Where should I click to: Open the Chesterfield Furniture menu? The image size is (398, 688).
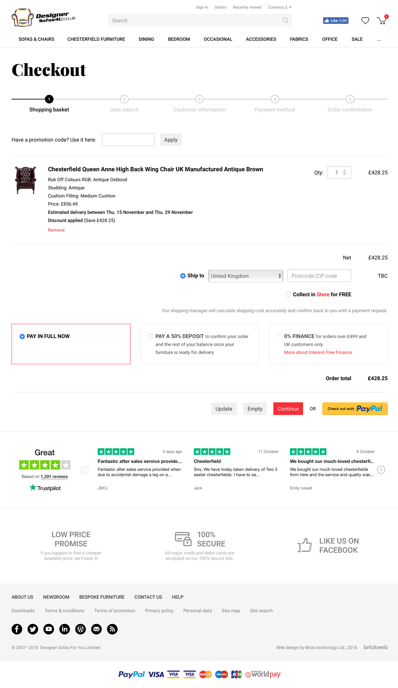point(96,39)
